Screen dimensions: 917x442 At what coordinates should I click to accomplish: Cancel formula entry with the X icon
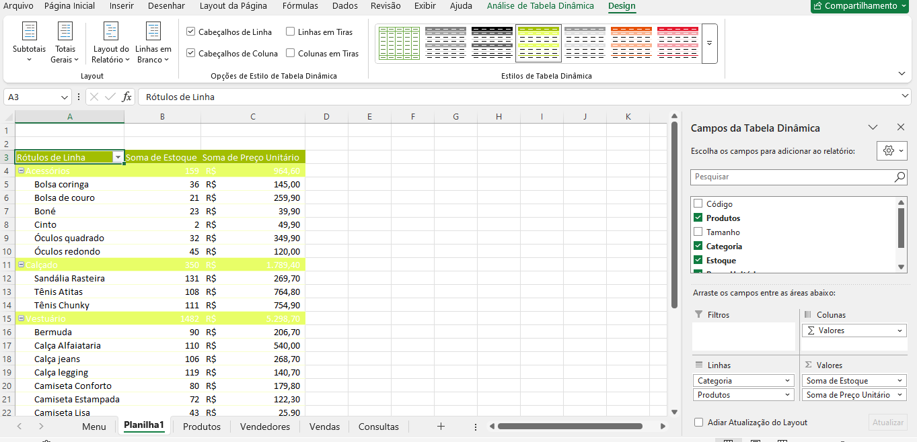point(94,97)
